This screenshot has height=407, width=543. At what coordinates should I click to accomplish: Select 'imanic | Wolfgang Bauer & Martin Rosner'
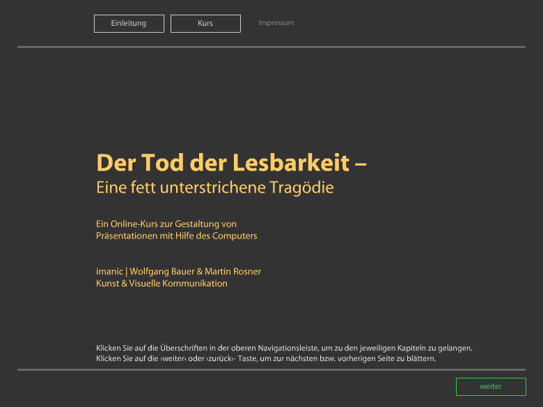click(178, 271)
